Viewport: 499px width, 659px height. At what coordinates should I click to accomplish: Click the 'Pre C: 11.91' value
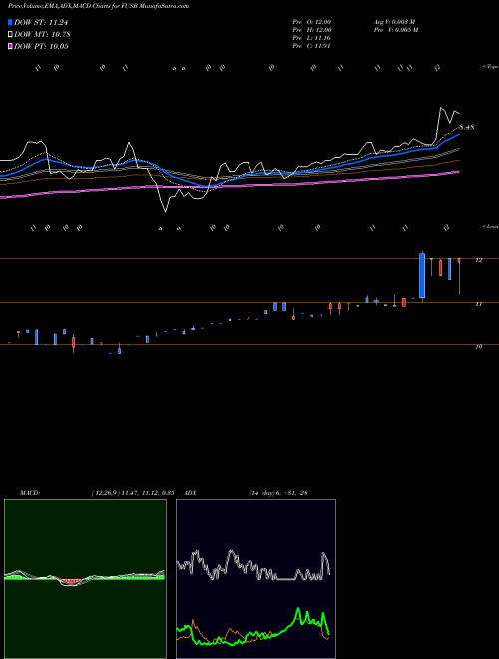click(311, 46)
